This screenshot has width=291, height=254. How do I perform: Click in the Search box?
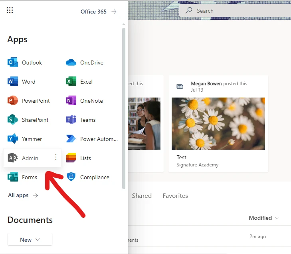(x=235, y=11)
